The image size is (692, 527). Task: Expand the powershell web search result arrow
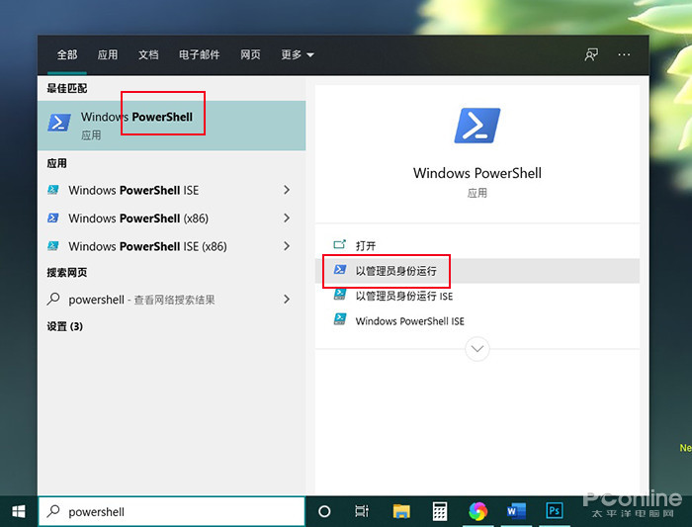(287, 300)
